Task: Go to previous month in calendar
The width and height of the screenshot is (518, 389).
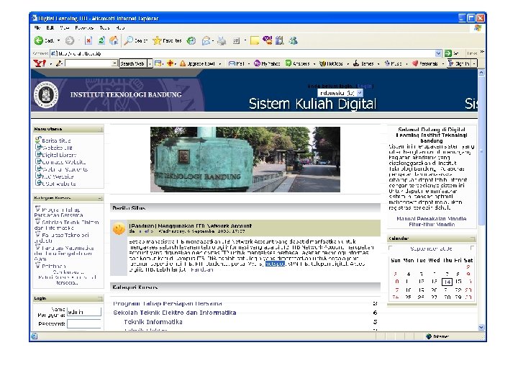Action: point(391,248)
